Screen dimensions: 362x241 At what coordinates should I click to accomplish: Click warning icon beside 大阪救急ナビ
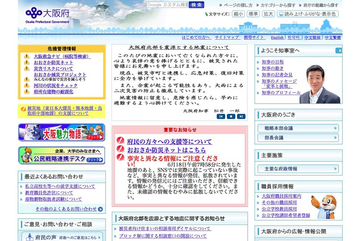pos(27,57)
